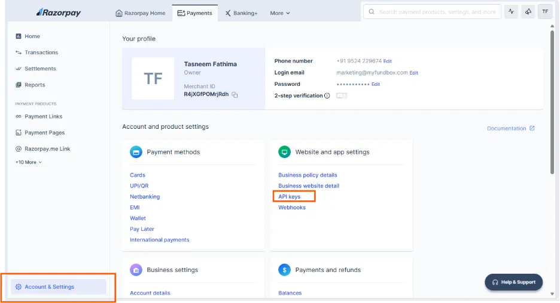The image size is (560, 303).
Task: Open Business website detail
Action: (309, 186)
